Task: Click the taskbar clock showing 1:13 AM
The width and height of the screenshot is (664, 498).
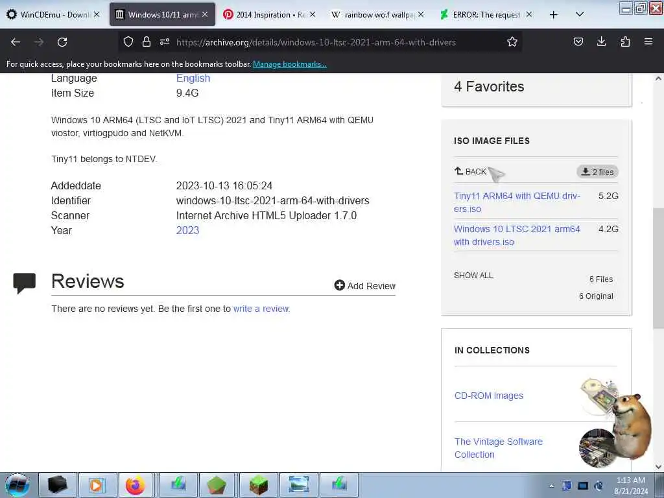Action: tap(631, 486)
